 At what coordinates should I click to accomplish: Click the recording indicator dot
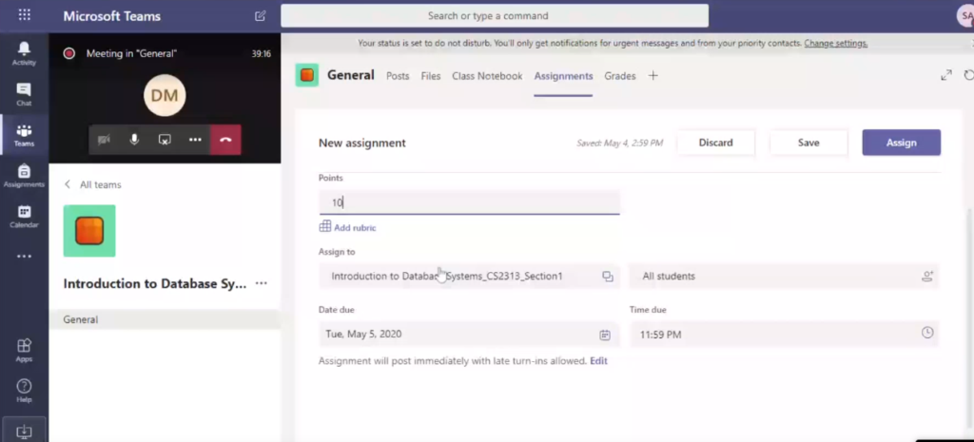(x=68, y=53)
